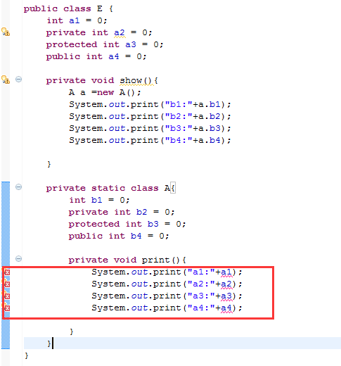
Task: Click field a1 in int a1 declaration
Action: (x=75, y=20)
